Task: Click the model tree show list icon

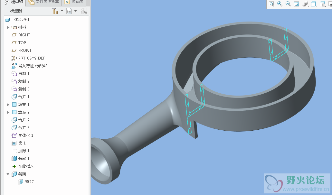Action: point(69,11)
